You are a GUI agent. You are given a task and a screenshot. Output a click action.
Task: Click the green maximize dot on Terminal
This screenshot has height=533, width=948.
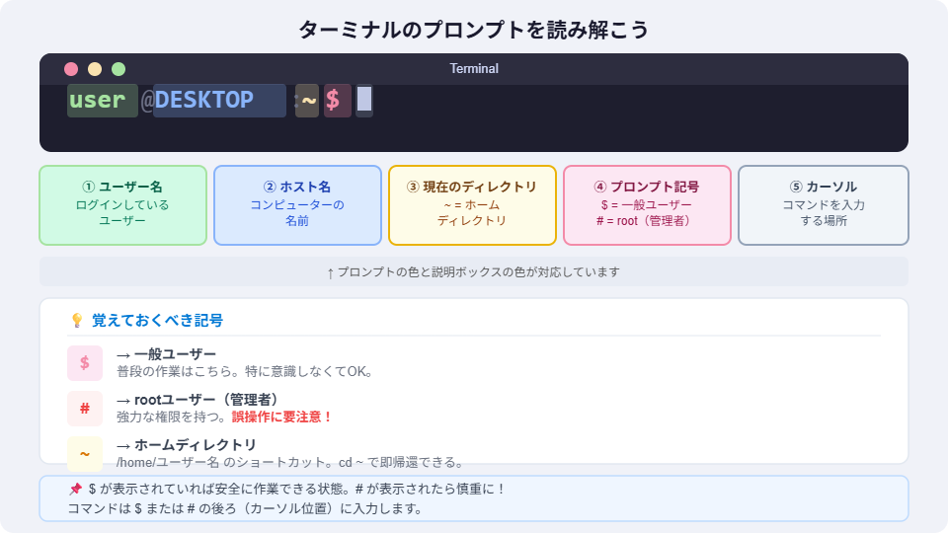(118, 69)
